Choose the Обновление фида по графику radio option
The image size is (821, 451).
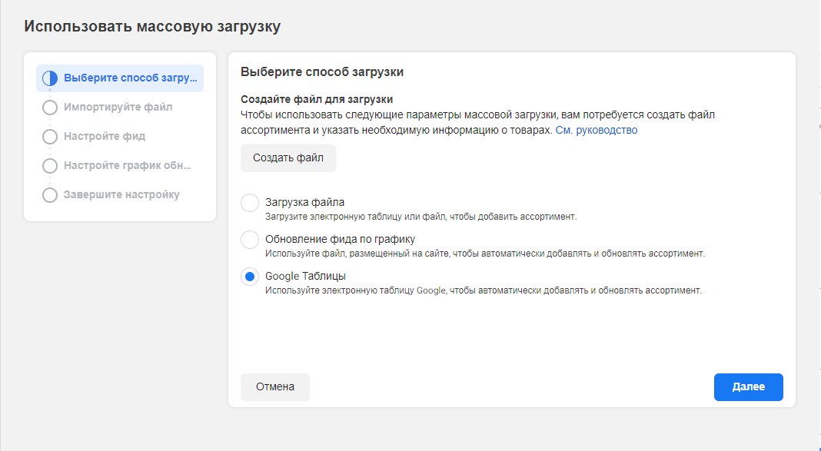coord(250,240)
